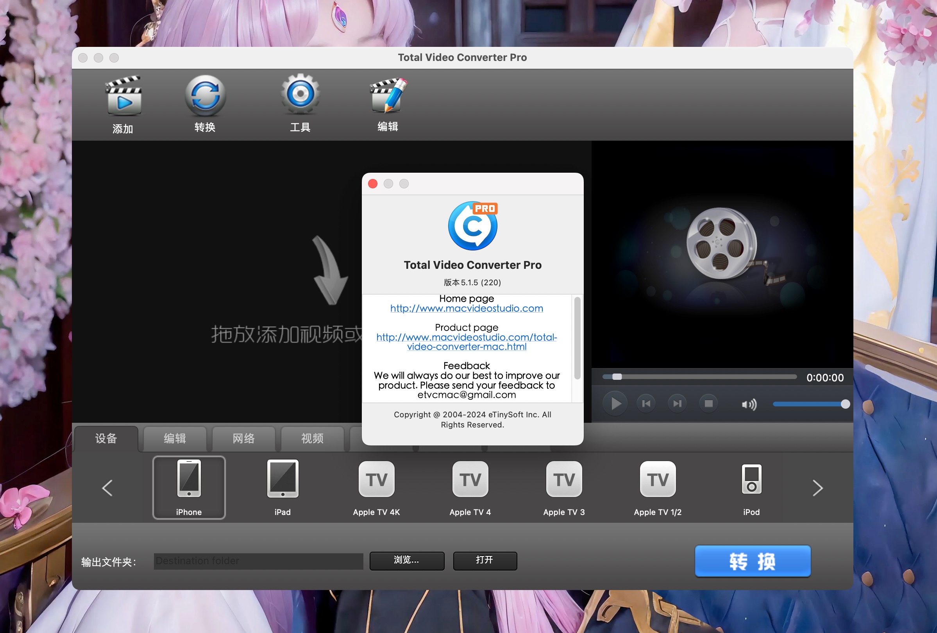Screen dimensions: 937x633
Task: Select the iPad device preset
Action: (x=283, y=488)
